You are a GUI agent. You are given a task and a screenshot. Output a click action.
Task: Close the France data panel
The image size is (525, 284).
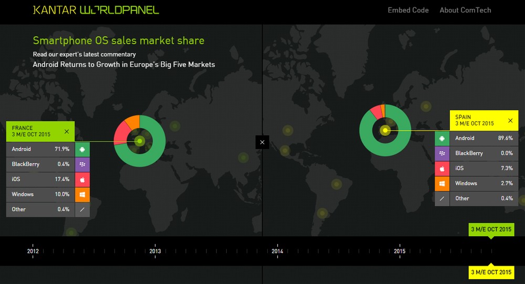coord(67,131)
